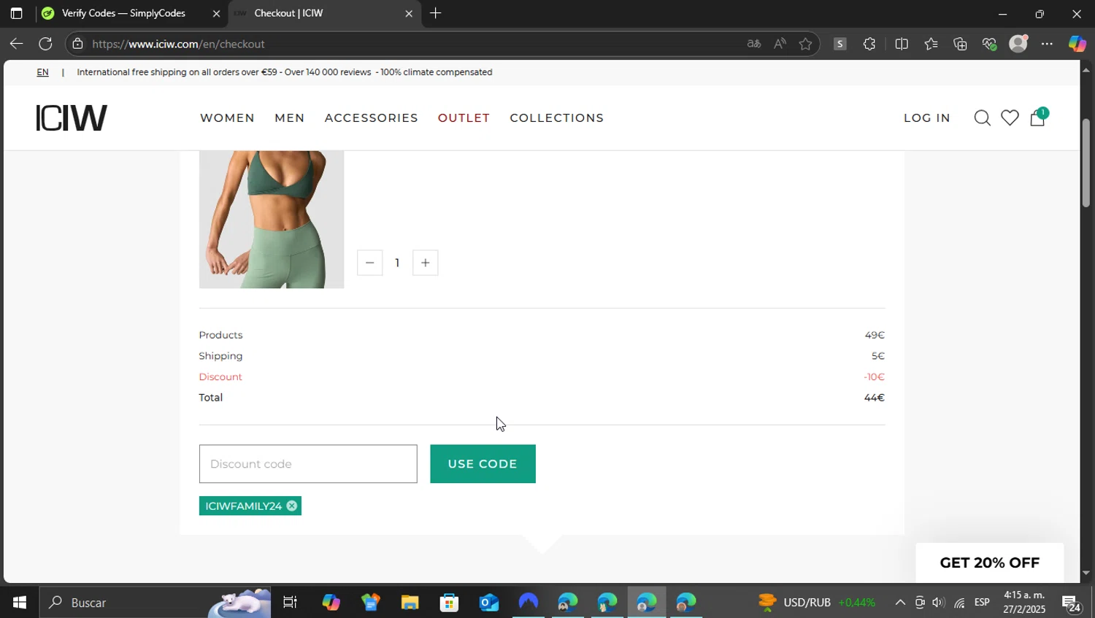Click the read aloud icon
This screenshot has height=618, width=1095.
(780, 44)
